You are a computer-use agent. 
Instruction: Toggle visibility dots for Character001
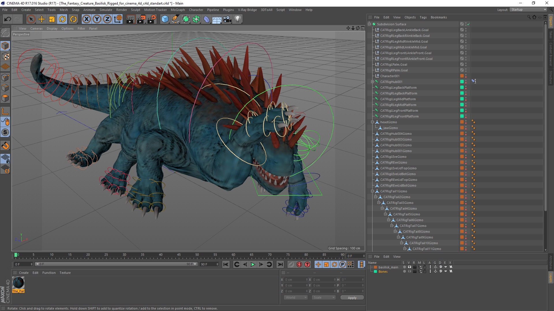(x=466, y=76)
